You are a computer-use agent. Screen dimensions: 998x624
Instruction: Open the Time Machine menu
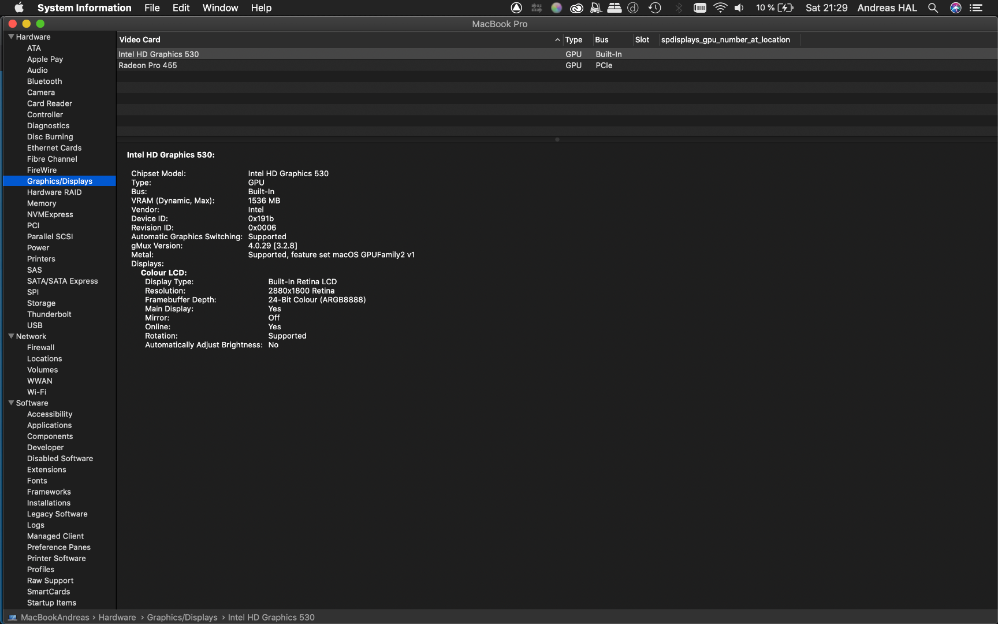tap(655, 8)
